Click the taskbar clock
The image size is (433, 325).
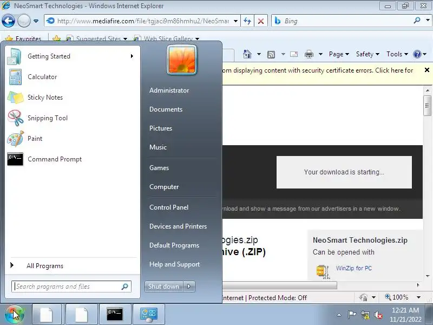[405, 315]
